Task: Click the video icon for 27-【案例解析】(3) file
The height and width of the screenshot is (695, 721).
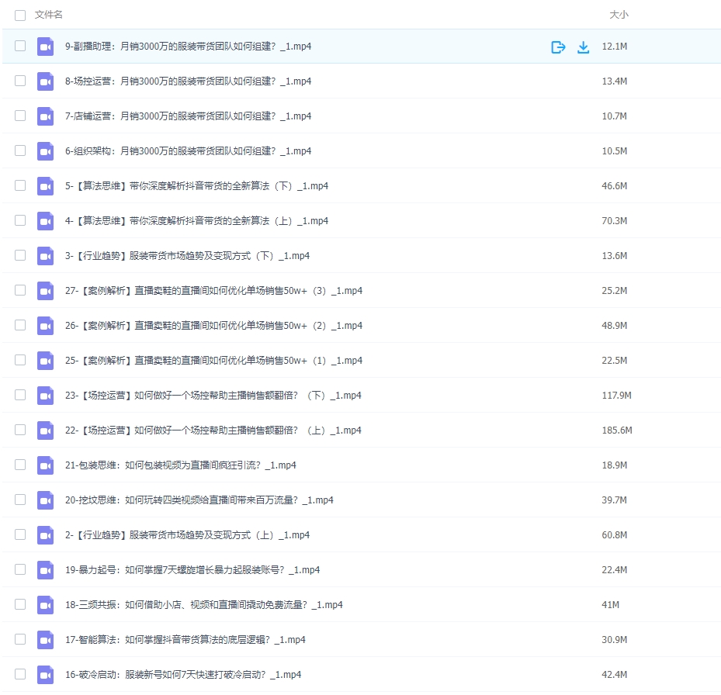Action: point(45,291)
